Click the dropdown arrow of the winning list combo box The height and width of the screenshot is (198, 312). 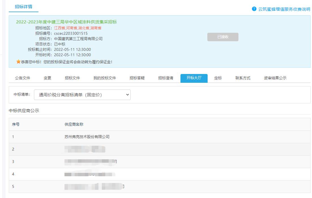click(127, 95)
